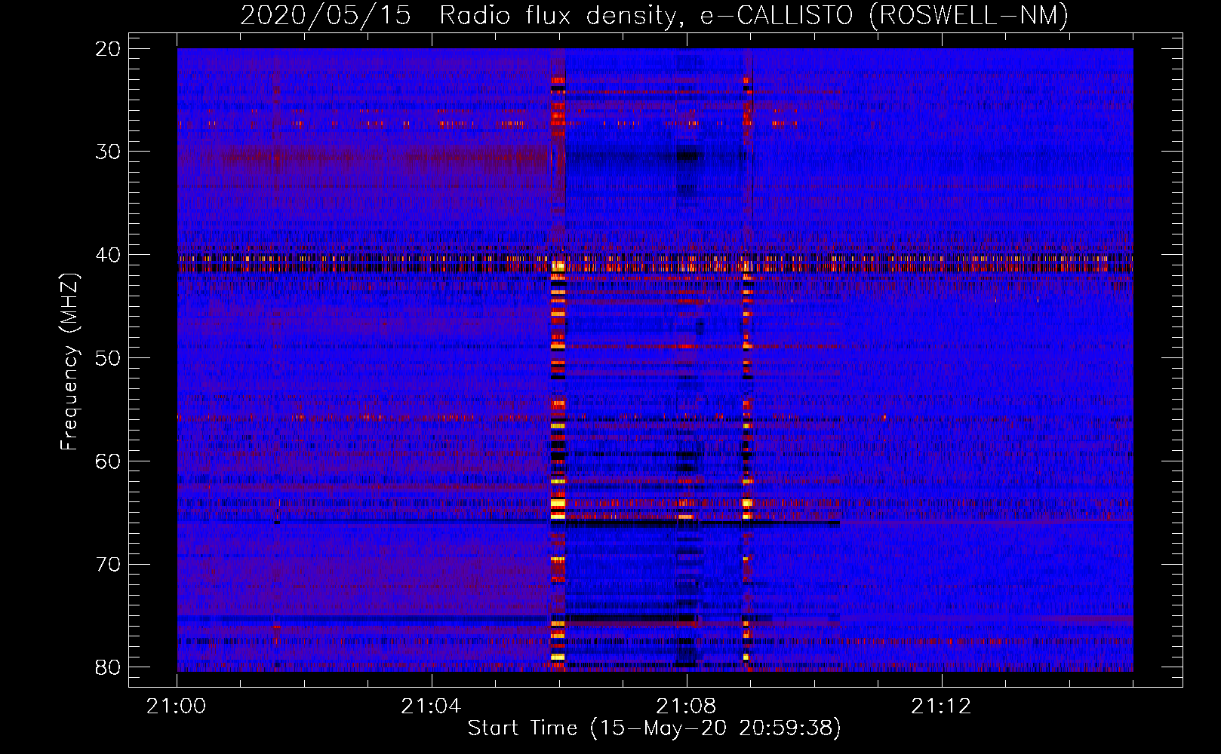Click the '60' frequency tick label

[x=109, y=461]
